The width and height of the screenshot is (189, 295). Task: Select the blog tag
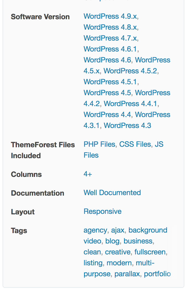(112, 241)
